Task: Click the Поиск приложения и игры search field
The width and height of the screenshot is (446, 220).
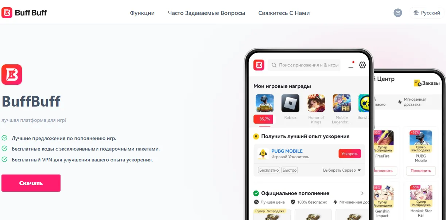Action: coord(304,65)
